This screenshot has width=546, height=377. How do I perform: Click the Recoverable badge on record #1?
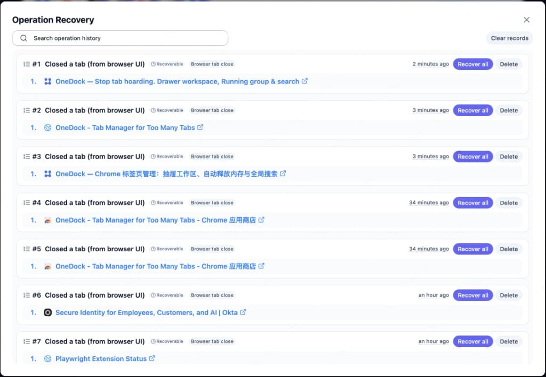(167, 64)
